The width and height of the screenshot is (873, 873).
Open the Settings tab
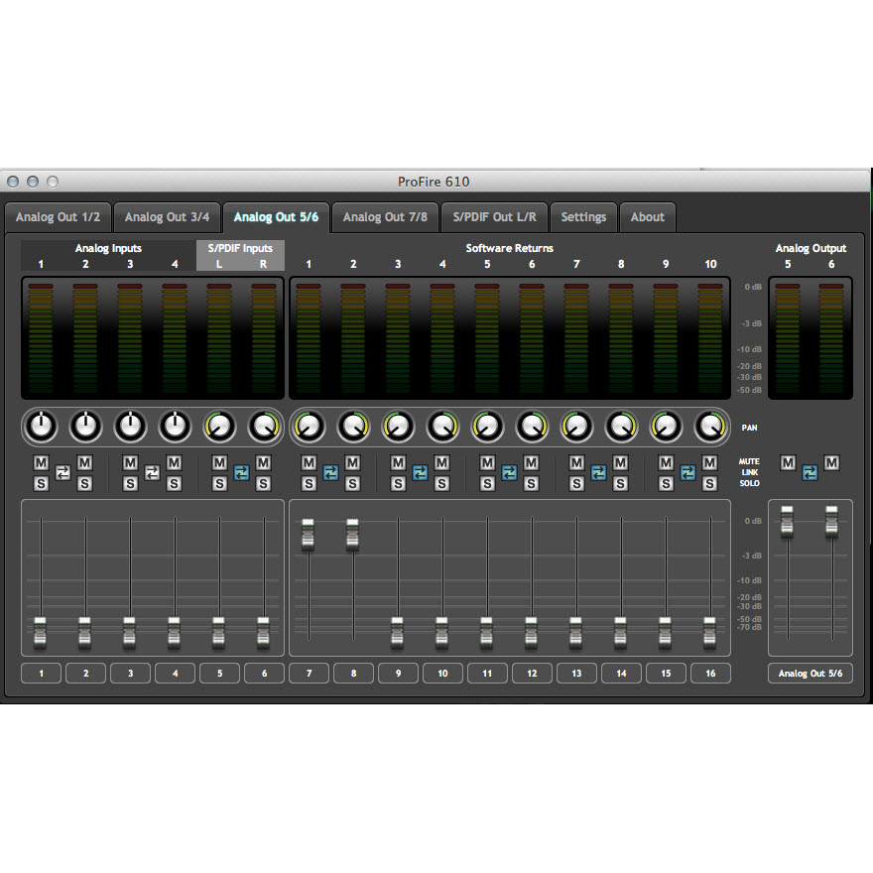pos(583,217)
